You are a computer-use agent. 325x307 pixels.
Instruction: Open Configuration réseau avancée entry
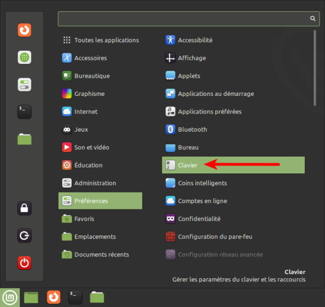(x=233, y=254)
